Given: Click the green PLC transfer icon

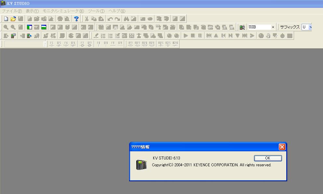Looking at the screenshot, I should pos(29,36).
